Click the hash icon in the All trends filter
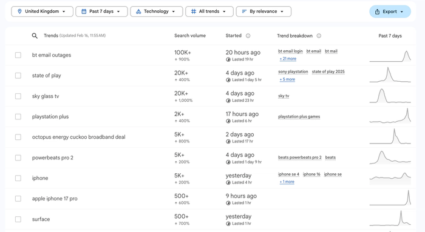Viewport: 425px width, 232px height. click(194, 12)
